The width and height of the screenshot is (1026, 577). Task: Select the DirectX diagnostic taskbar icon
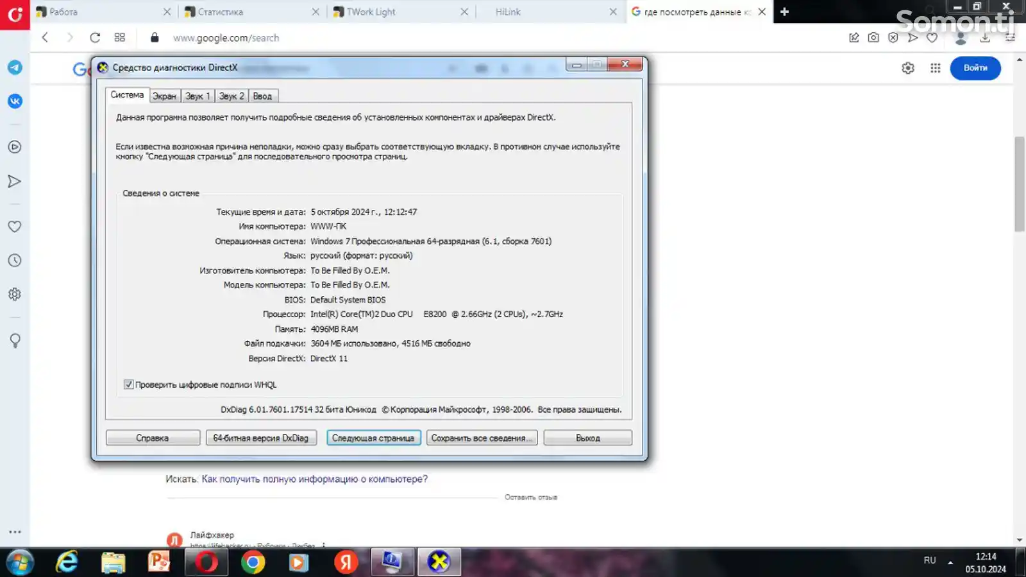(x=439, y=562)
